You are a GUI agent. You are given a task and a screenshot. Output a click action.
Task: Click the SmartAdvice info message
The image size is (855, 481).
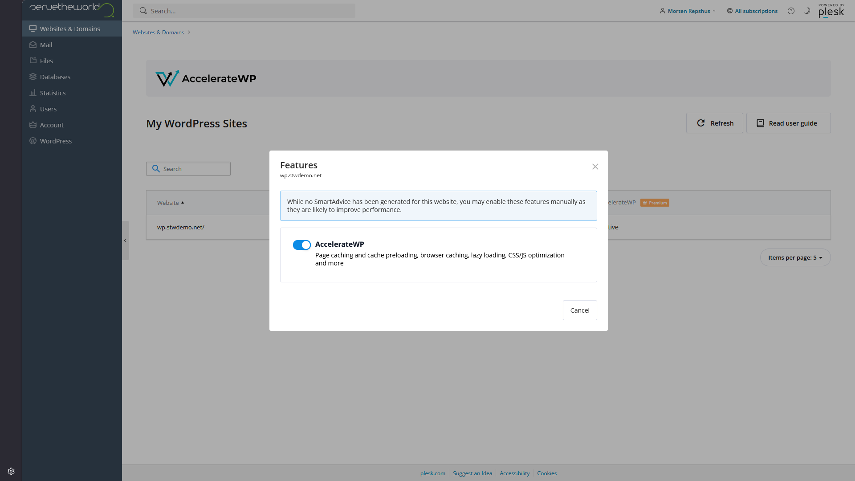[x=438, y=206]
